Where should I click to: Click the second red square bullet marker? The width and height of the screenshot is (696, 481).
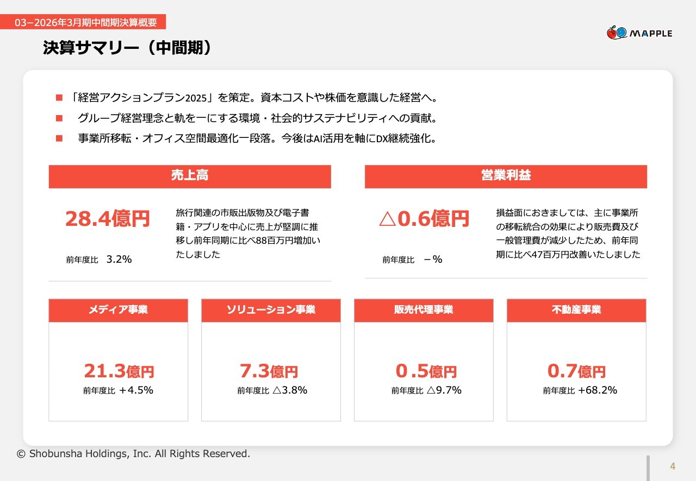tap(59, 118)
